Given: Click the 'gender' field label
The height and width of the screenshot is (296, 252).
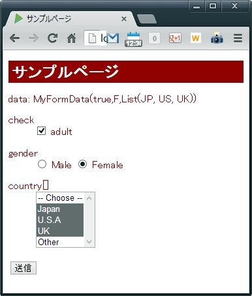Looking at the screenshot, I should [x=23, y=154].
